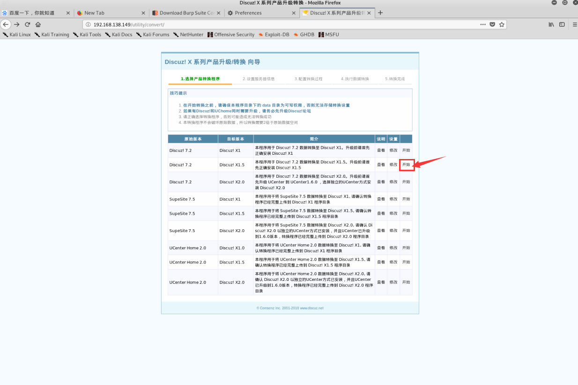The image size is (578, 385).
Task: Close the active Discuz! X tab
Action: click(369, 13)
